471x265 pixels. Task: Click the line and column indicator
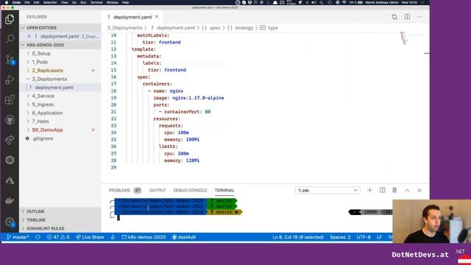pyautogui.click(x=298, y=237)
